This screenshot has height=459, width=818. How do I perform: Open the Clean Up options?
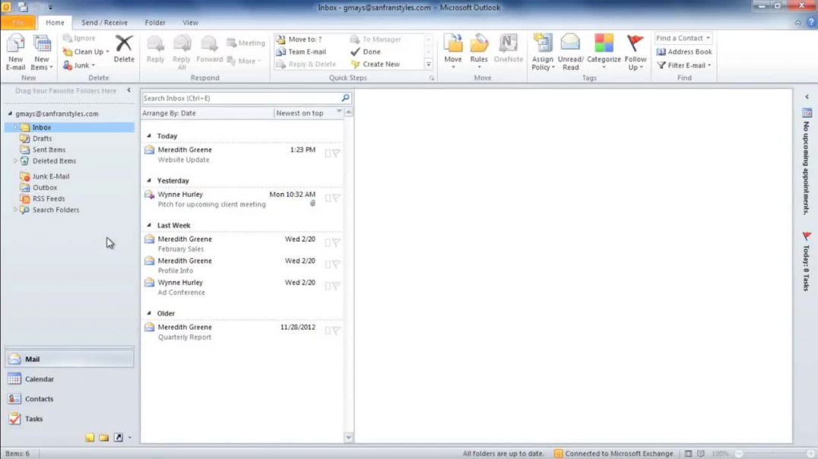coord(86,52)
